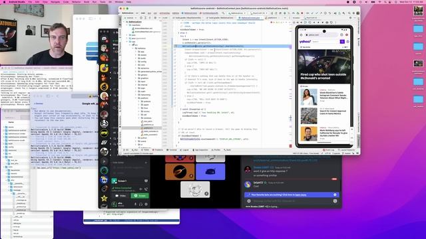
Task: Collapse the manifests folder in project tree
Action: click(x=126, y=25)
